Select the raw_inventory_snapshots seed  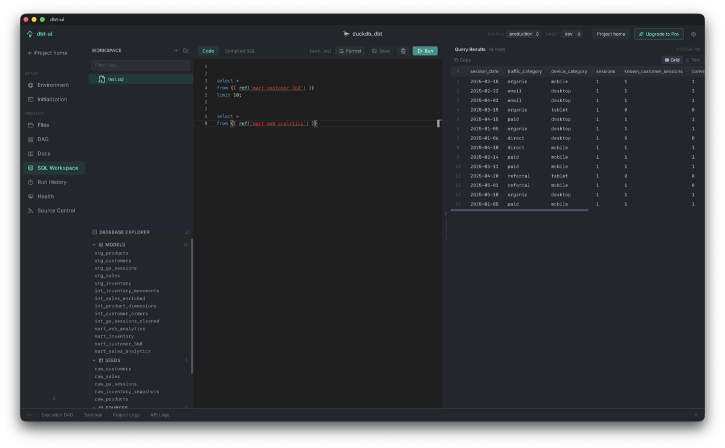tap(127, 391)
